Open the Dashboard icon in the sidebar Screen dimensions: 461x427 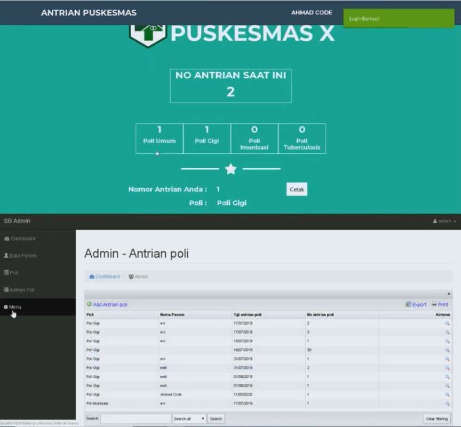tap(6, 238)
